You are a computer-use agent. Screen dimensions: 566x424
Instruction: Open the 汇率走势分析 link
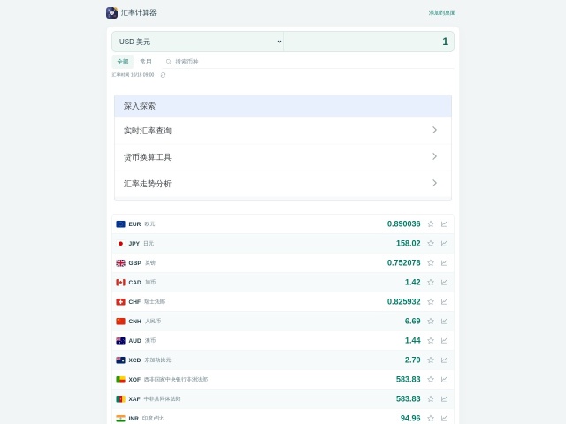coord(283,184)
